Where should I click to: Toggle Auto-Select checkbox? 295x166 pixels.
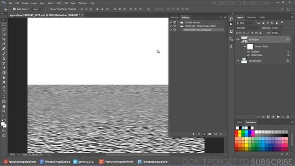(14, 9)
